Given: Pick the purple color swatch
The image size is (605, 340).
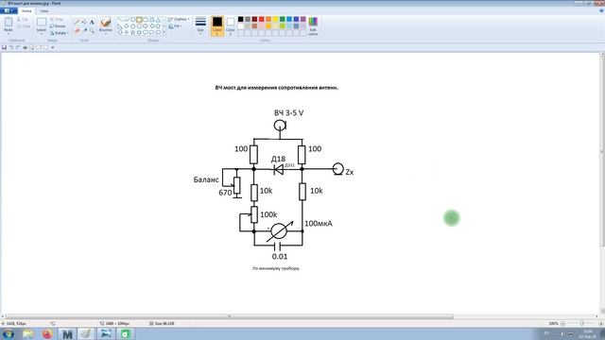Looking at the screenshot, I should pyautogui.click(x=303, y=19).
